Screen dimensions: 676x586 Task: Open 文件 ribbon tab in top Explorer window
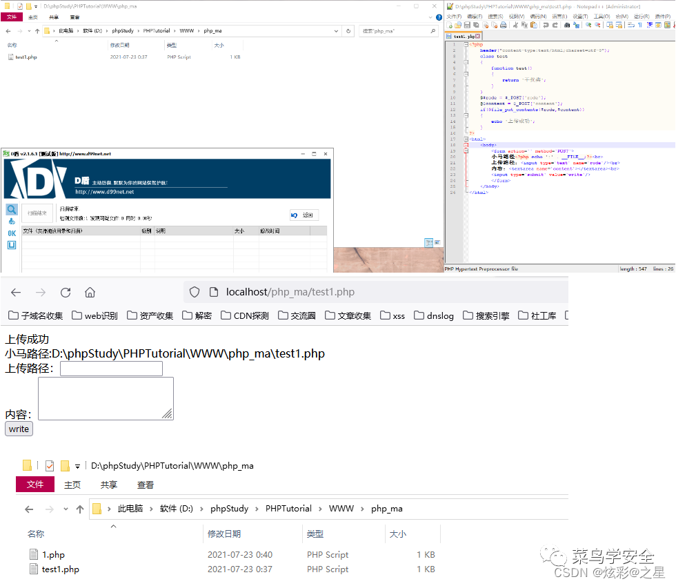[x=12, y=17]
